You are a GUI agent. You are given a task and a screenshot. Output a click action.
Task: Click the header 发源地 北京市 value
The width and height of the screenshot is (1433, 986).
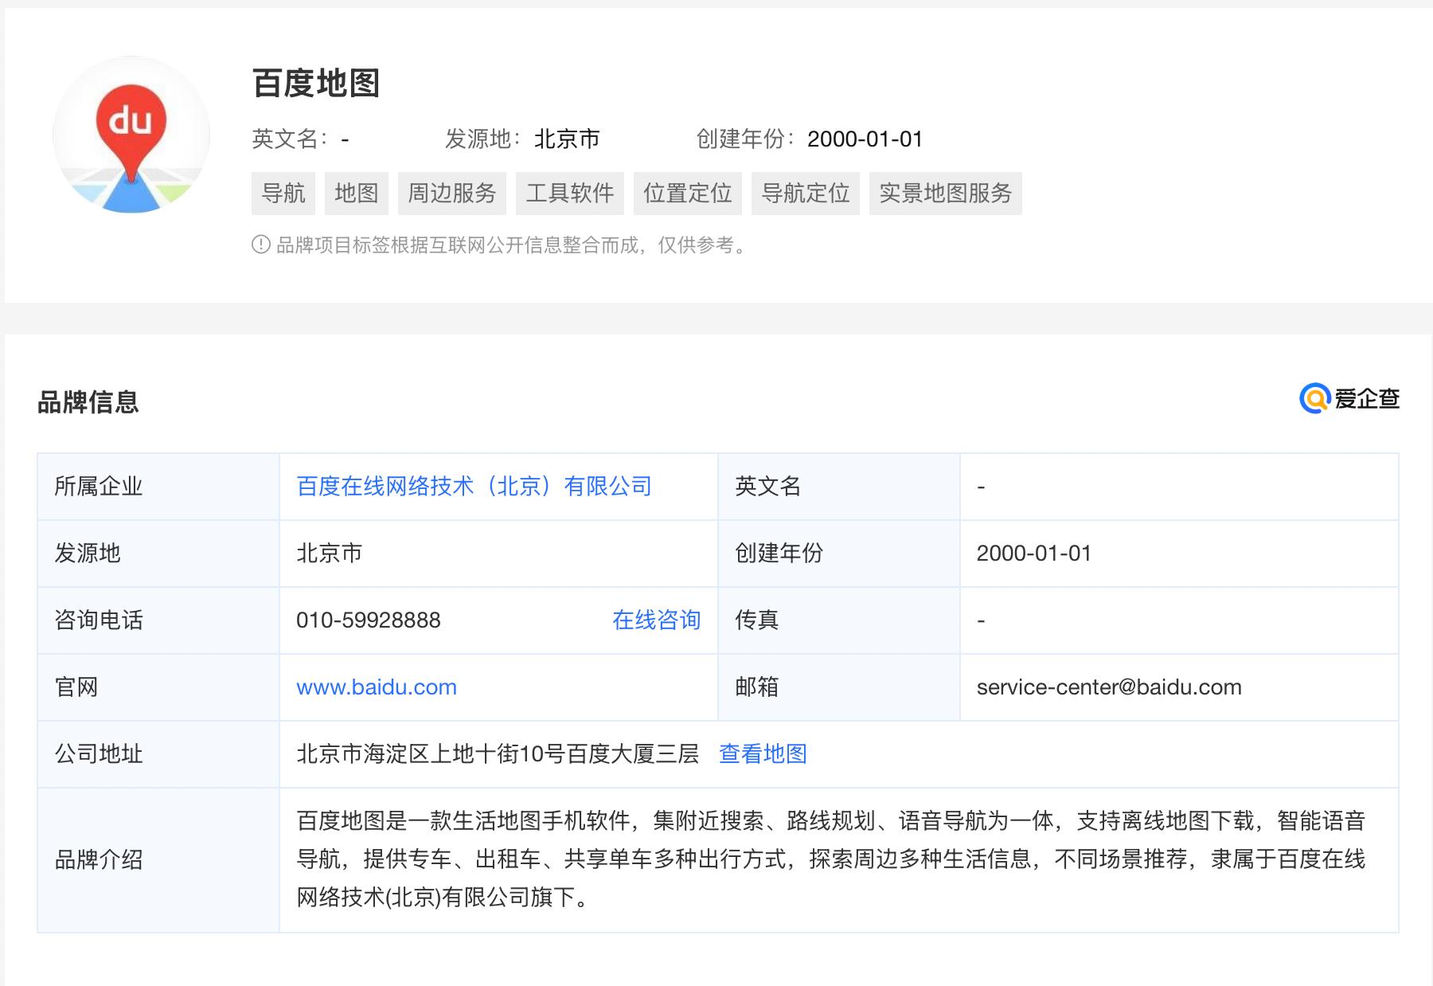tap(567, 139)
